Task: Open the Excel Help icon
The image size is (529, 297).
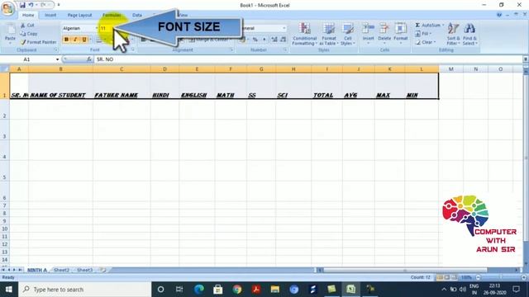Action: click(499, 15)
